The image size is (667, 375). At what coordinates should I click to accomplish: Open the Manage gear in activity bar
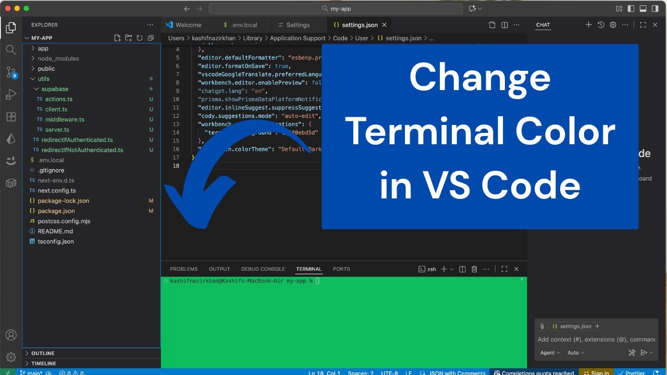[x=11, y=357]
